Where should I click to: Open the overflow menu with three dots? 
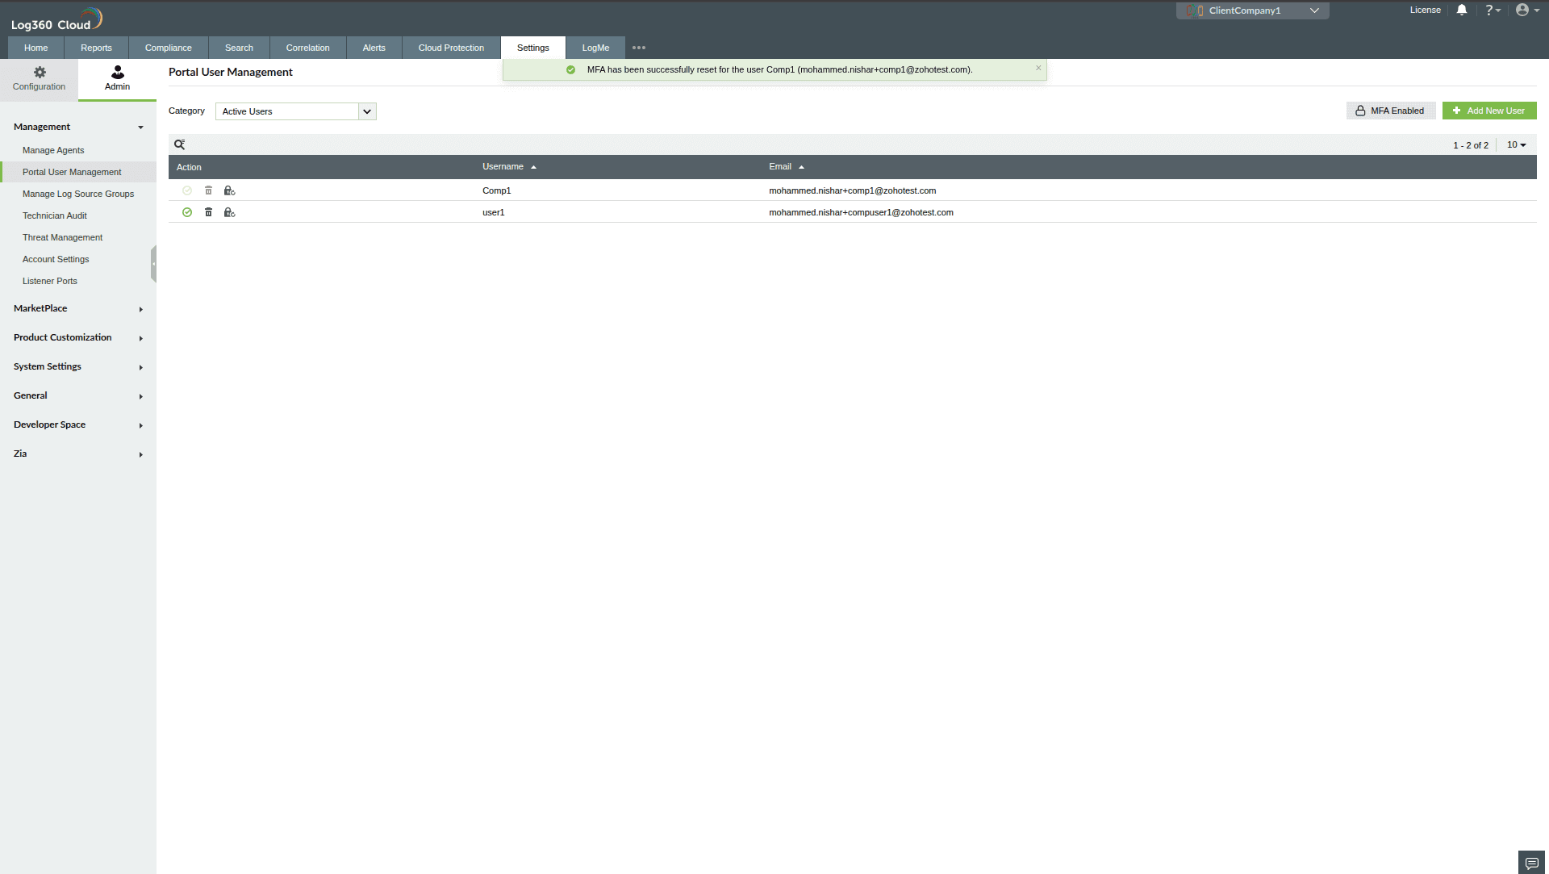[x=639, y=48]
